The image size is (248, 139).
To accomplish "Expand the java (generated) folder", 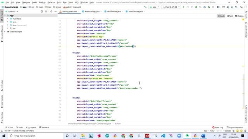I will click(x=8, y=25).
